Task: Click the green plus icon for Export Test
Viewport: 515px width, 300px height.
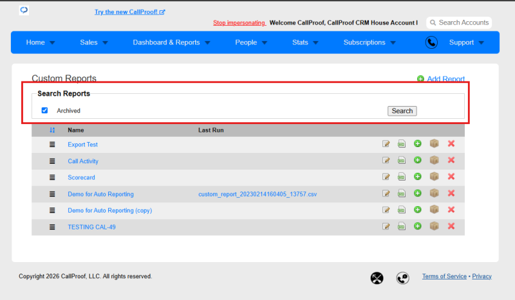Action: coord(417,144)
